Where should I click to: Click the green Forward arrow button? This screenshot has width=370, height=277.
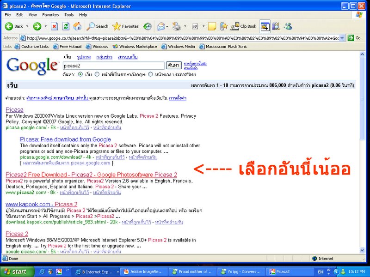37,26
